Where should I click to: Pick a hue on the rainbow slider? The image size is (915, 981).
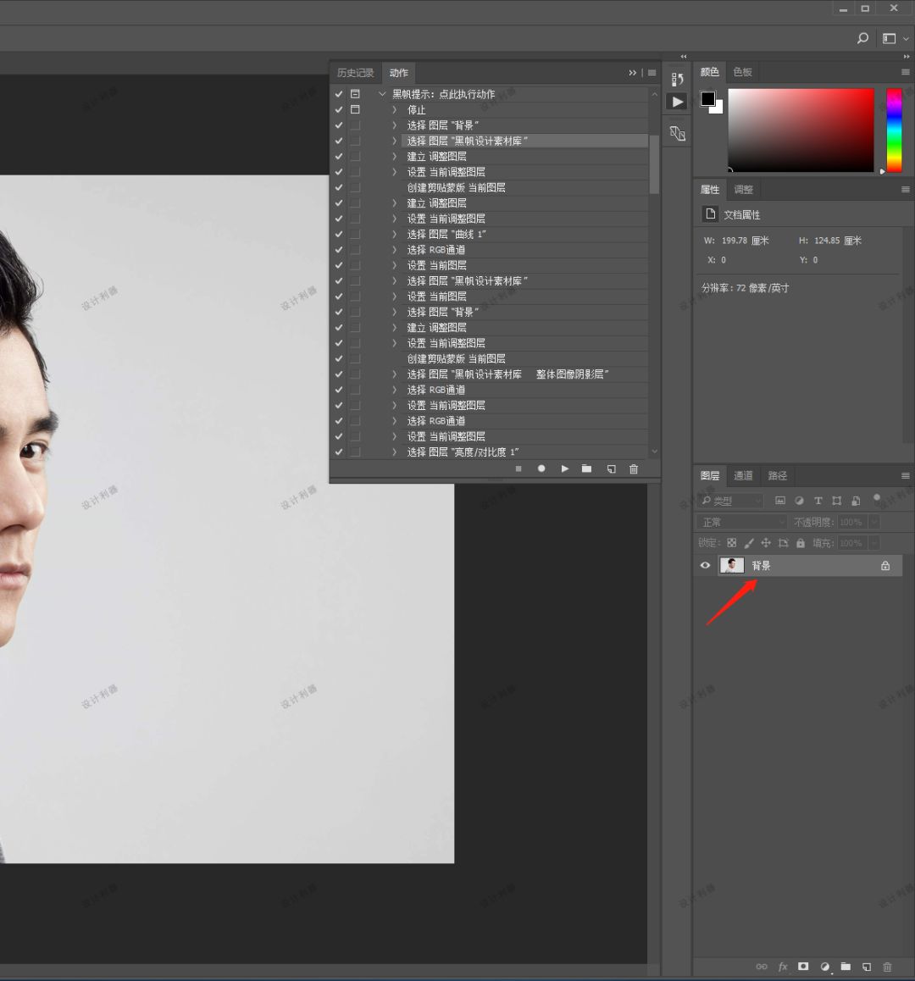tap(895, 130)
